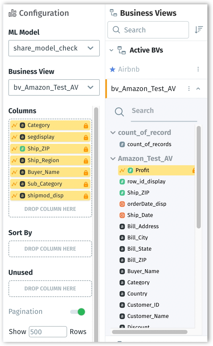Viewport: 213px width, 346px height.
Task: Click the sort icon beside Business Views search
Action: (199, 30)
